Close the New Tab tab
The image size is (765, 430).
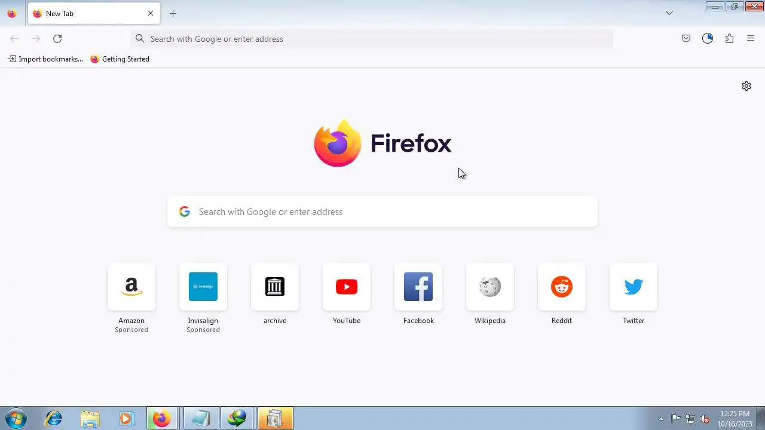click(x=151, y=13)
